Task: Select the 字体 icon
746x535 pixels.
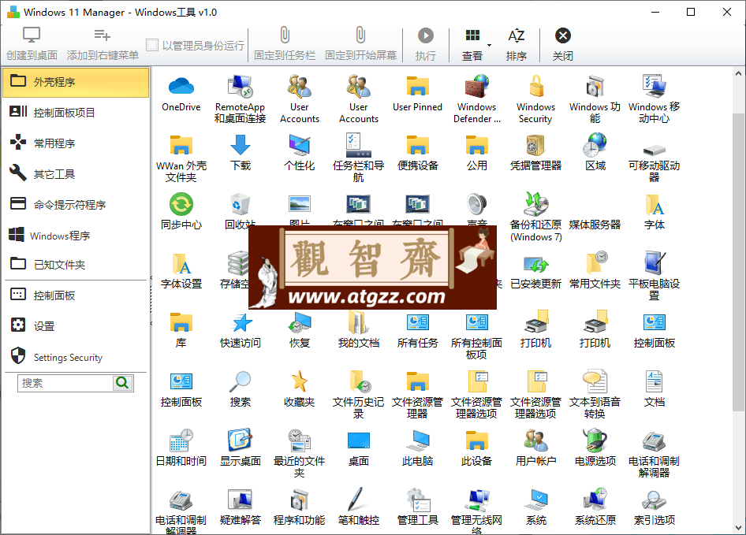Action: pos(654,205)
